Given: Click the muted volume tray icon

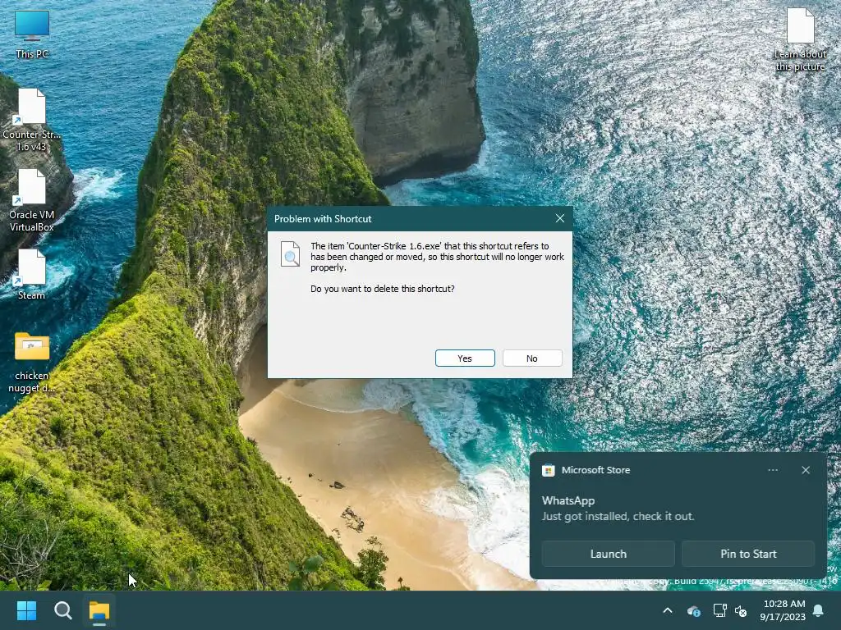Looking at the screenshot, I should pos(741,610).
